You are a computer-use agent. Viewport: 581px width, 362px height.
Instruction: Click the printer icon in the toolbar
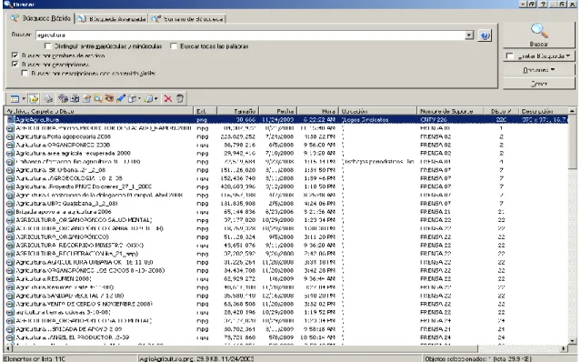coord(48,99)
